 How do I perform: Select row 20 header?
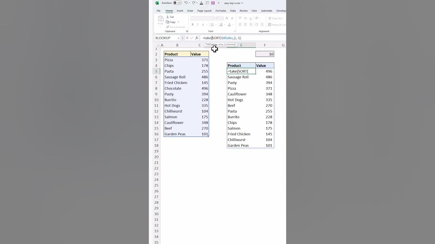(156, 157)
